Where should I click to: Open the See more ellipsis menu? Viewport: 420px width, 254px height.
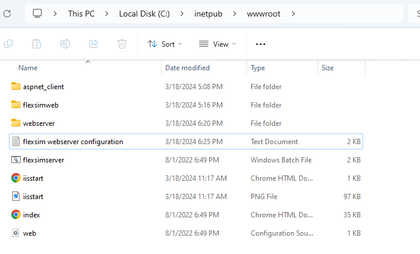pyautogui.click(x=261, y=44)
